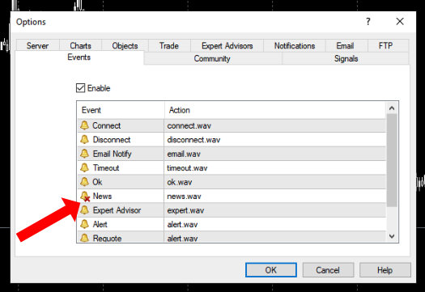Switch to the Community tab
Screen dimensions: 425x292
coord(212,58)
